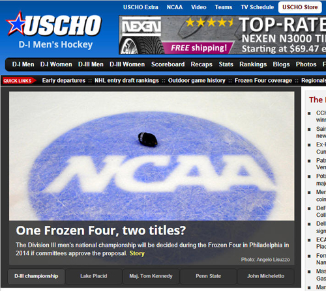Click the NCAA ice logo featured photo
This screenshot has width=326, height=291.
click(x=152, y=156)
